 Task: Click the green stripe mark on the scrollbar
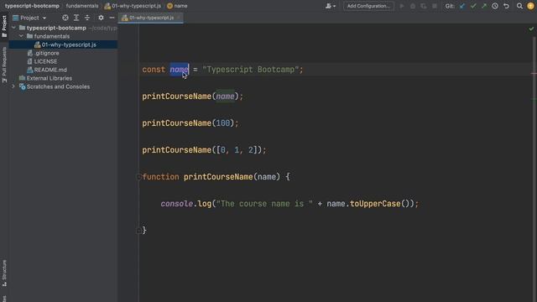pyautogui.click(x=534, y=99)
